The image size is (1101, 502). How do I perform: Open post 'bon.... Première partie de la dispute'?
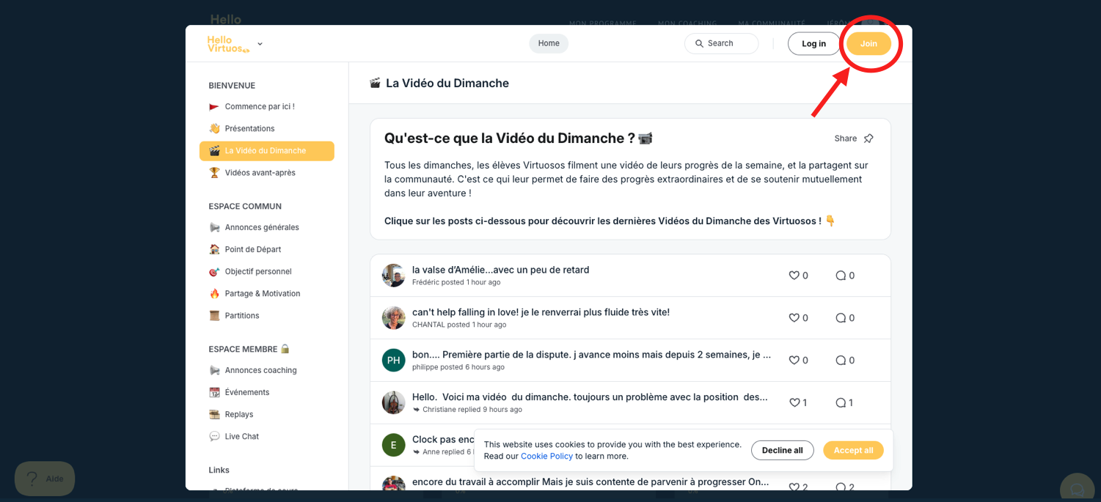[x=591, y=355]
